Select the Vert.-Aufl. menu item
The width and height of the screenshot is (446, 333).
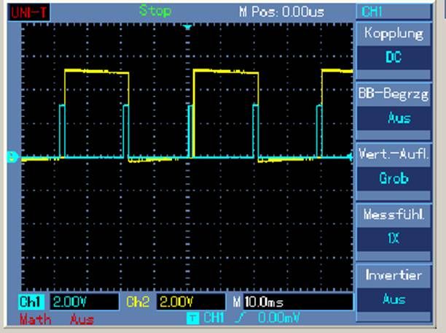click(x=394, y=154)
